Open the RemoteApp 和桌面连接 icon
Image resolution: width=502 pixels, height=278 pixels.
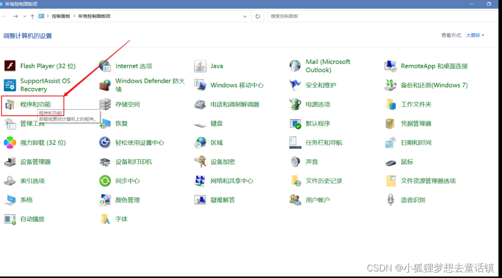coord(390,66)
